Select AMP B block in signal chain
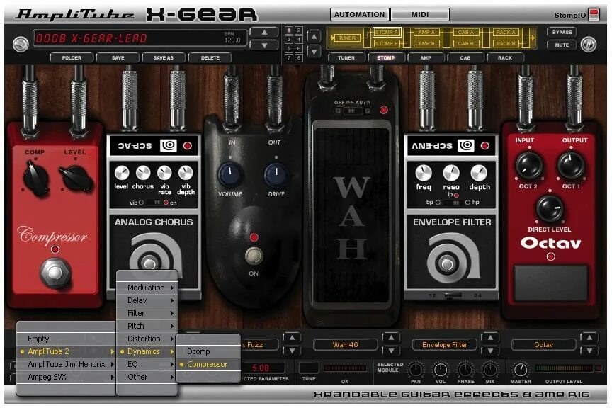The image size is (612, 408). (426, 43)
